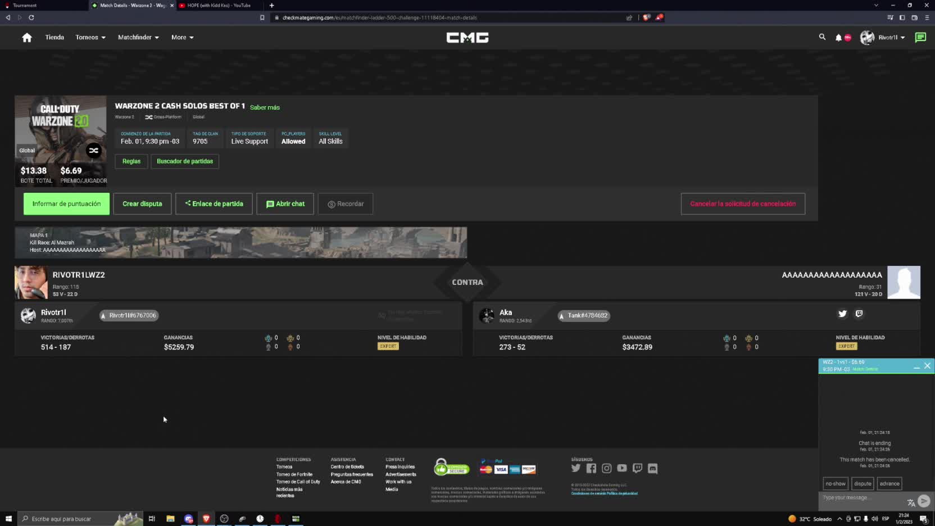935x526 pixels.
Task: Open the Tienda menu item
Action: tap(55, 38)
